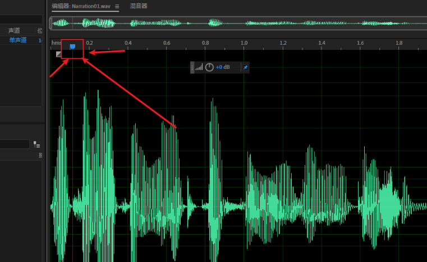Viewport: 427px width, 262px height.
Task: Switch to the 混音器 tab
Action: pos(139,6)
